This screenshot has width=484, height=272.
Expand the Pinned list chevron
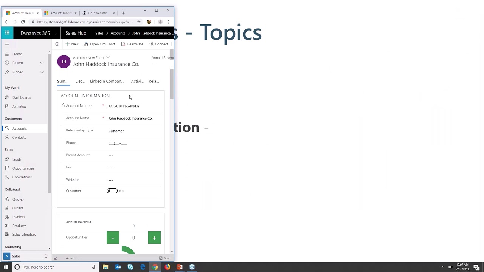pos(42,72)
